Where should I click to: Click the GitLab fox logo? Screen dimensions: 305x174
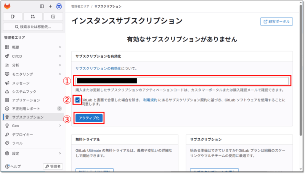pyautogui.click(x=7, y=6)
